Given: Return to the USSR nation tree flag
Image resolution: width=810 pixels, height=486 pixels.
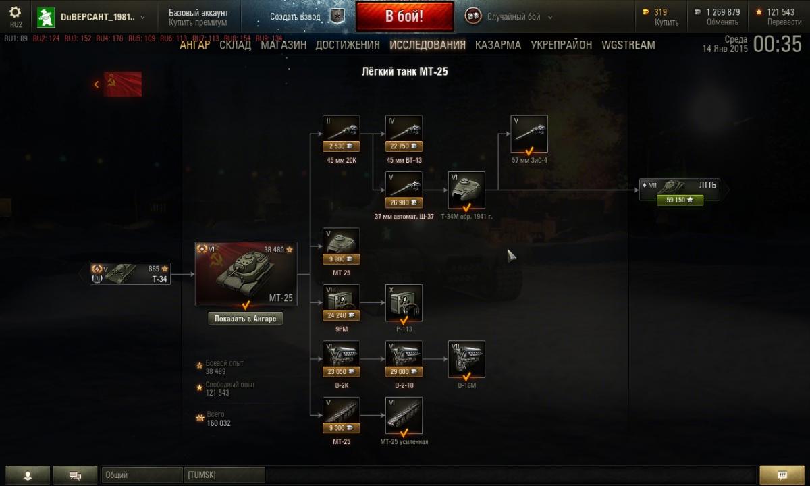Looking at the screenshot, I should [122, 84].
